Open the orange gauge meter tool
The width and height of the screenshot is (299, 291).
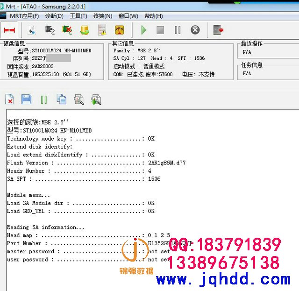[x=120, y=30]
